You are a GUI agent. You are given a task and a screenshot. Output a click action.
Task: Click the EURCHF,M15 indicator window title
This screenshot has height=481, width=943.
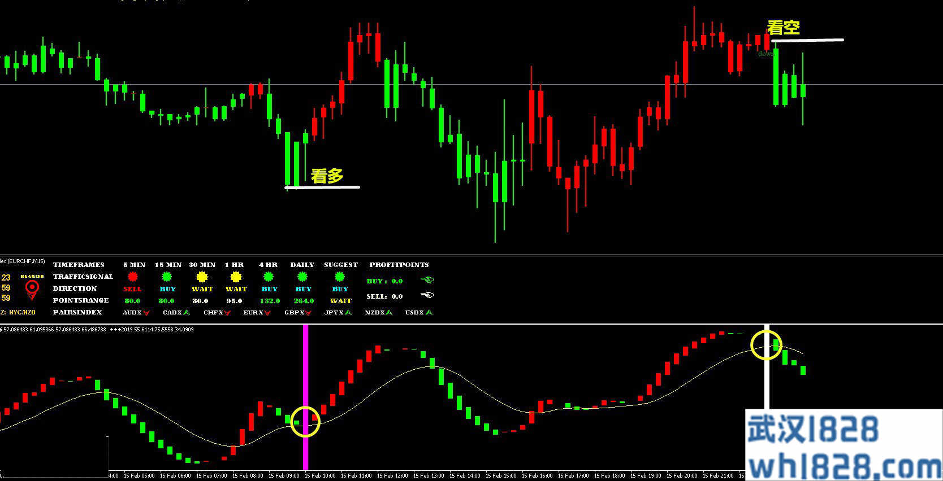click(23, 261)
